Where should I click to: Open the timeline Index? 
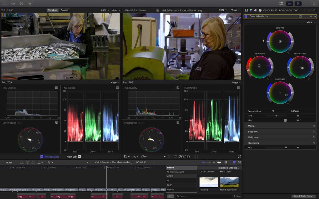coord(9,162)
